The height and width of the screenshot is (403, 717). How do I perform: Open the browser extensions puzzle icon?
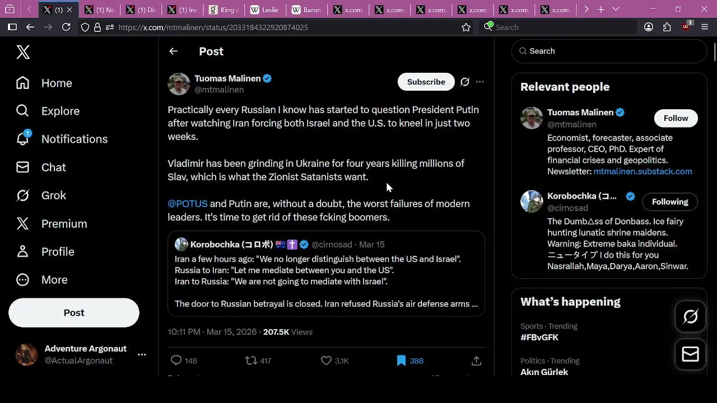click(x=667, y=27)
